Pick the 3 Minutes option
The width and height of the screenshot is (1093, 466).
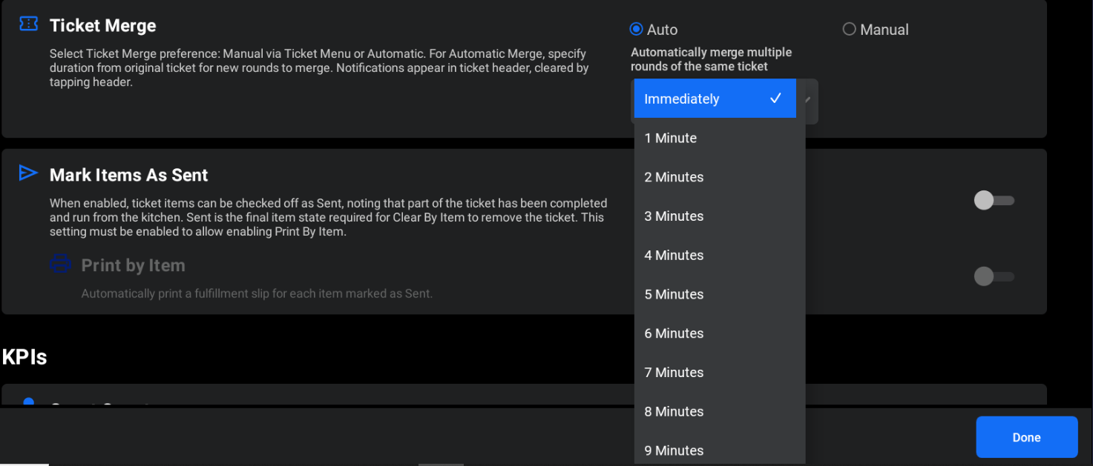click(x=674, y=216)
